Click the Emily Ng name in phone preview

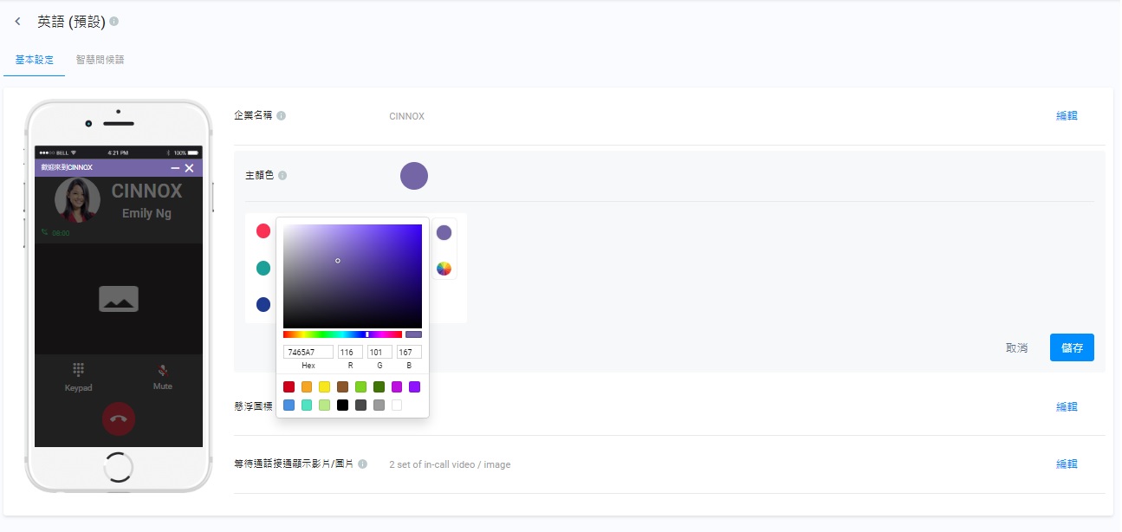point(146,213)
